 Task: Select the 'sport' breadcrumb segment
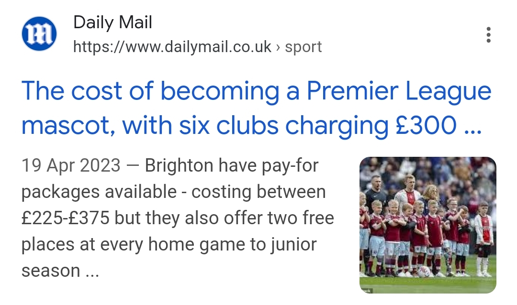tap(303, 47)
